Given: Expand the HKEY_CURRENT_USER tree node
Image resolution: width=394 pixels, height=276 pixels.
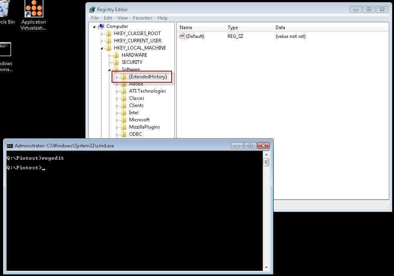Looking at the screenshot, I should click(102, 41).
